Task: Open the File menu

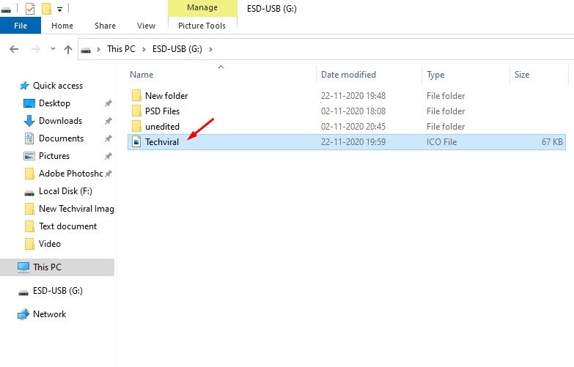Action: point(21,26)
